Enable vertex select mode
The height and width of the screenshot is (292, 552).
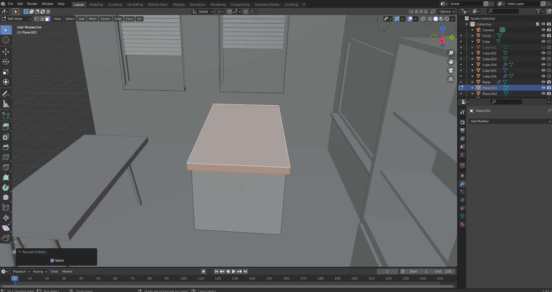pyautogui.click(x=37, y=19)
